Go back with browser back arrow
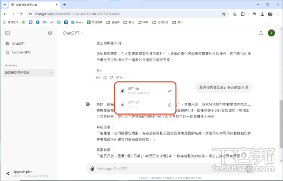 [x=5, y=14]
